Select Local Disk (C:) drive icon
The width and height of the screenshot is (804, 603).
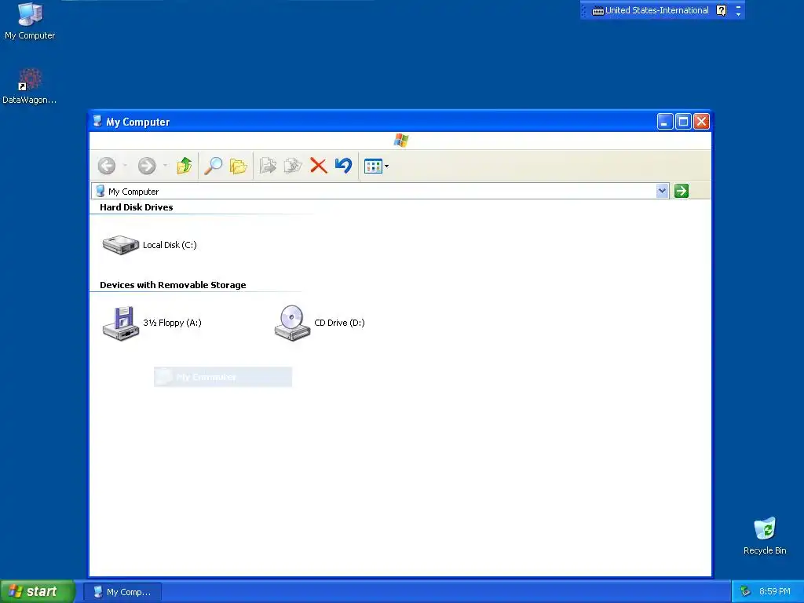tap(120, 245)
